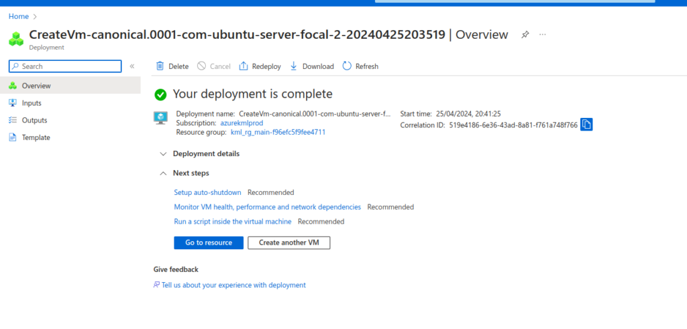The image size is (687, 329).
Task: Open the azurekmlprod subscription link
Action: pos(242,123)
